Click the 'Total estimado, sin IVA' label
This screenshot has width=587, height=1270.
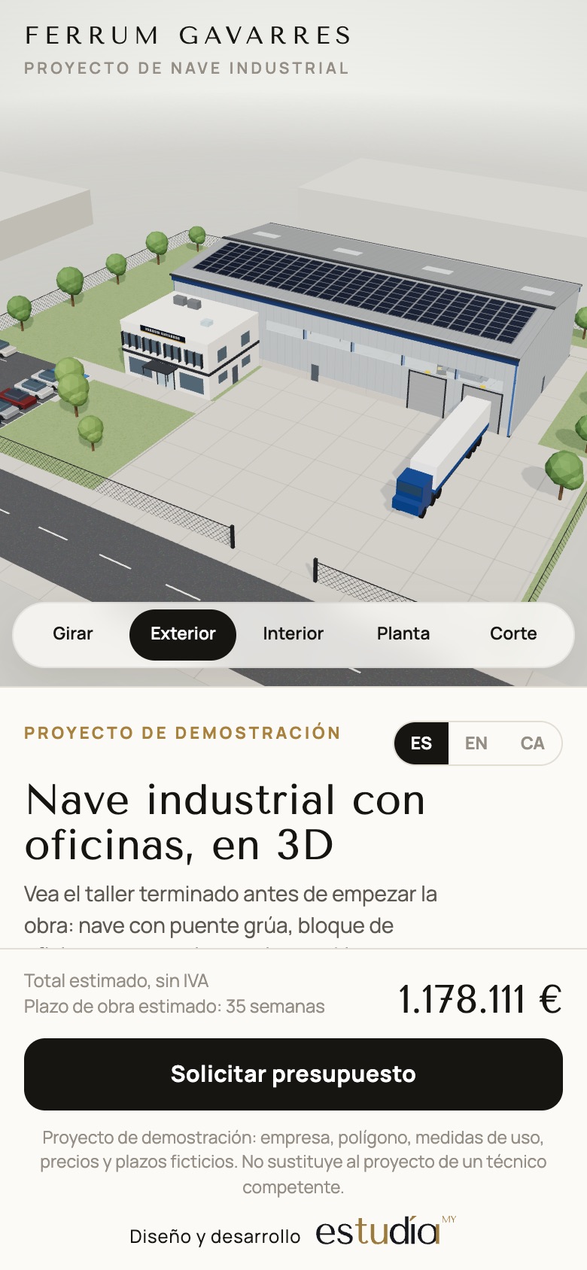(x=117, y=981)
